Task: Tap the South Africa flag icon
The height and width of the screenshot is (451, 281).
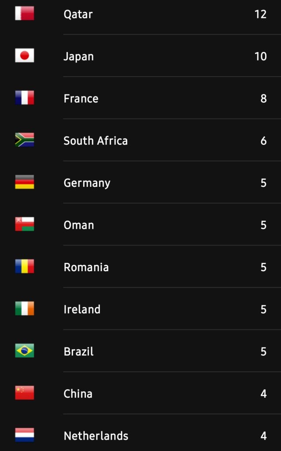Action: tap(24, 140)
